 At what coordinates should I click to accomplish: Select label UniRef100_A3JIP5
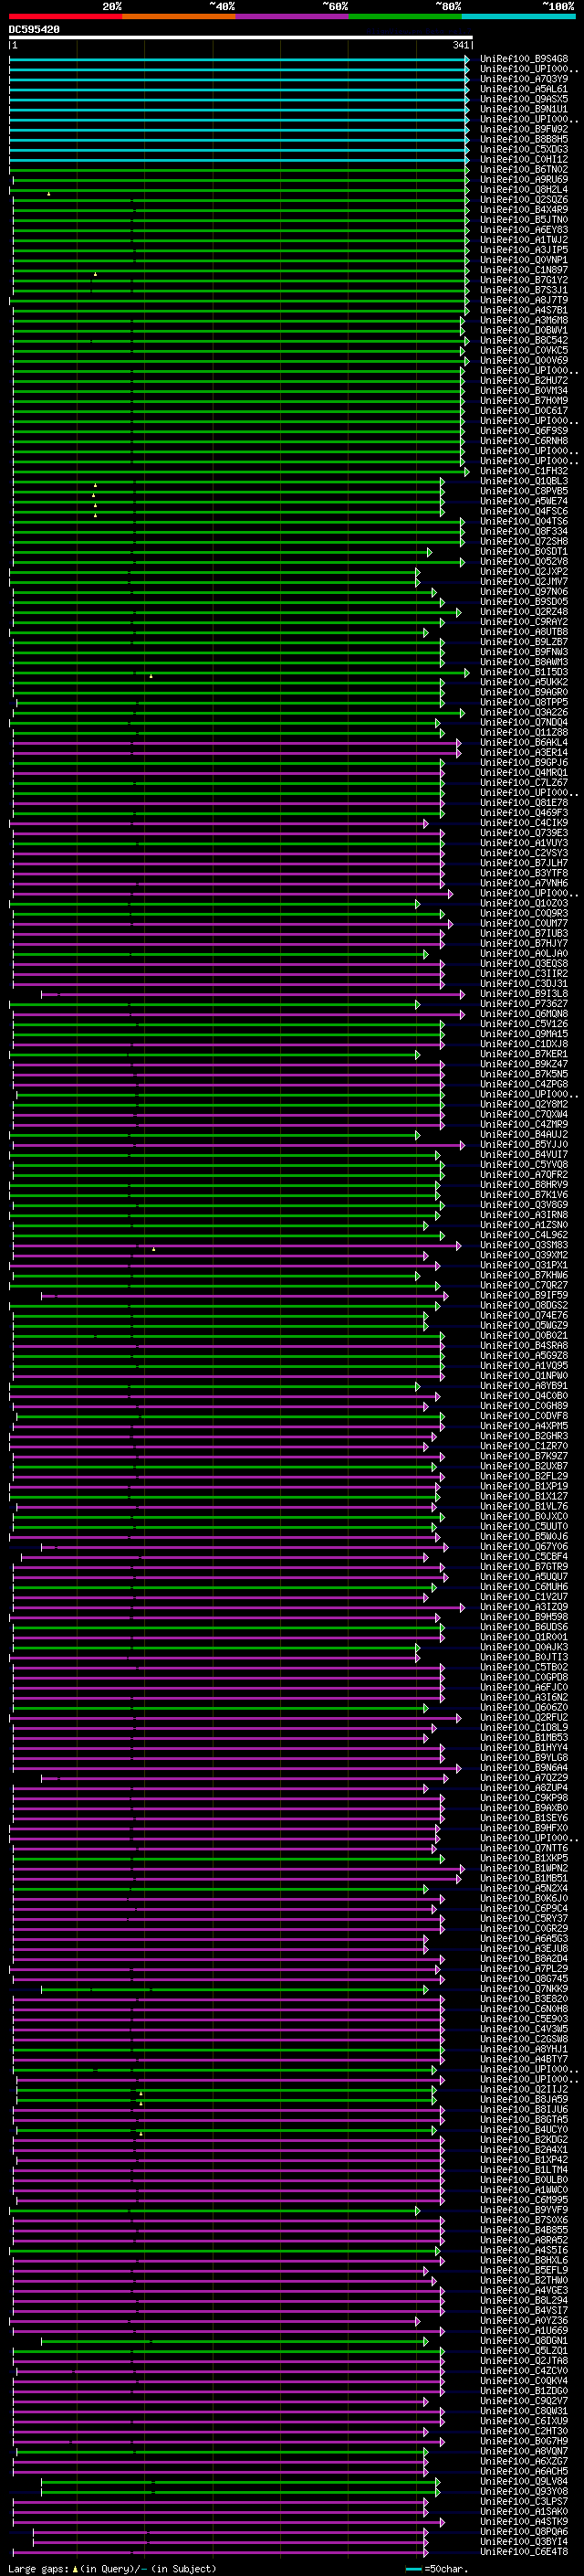523,250
